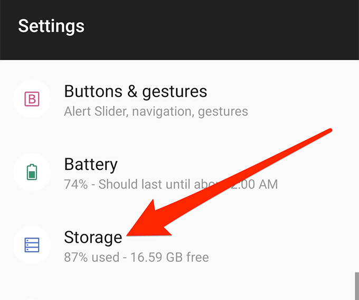Viewport: 359px width, 300px height.
Task: Open the Battery settings title
Action: pos(90,164)
